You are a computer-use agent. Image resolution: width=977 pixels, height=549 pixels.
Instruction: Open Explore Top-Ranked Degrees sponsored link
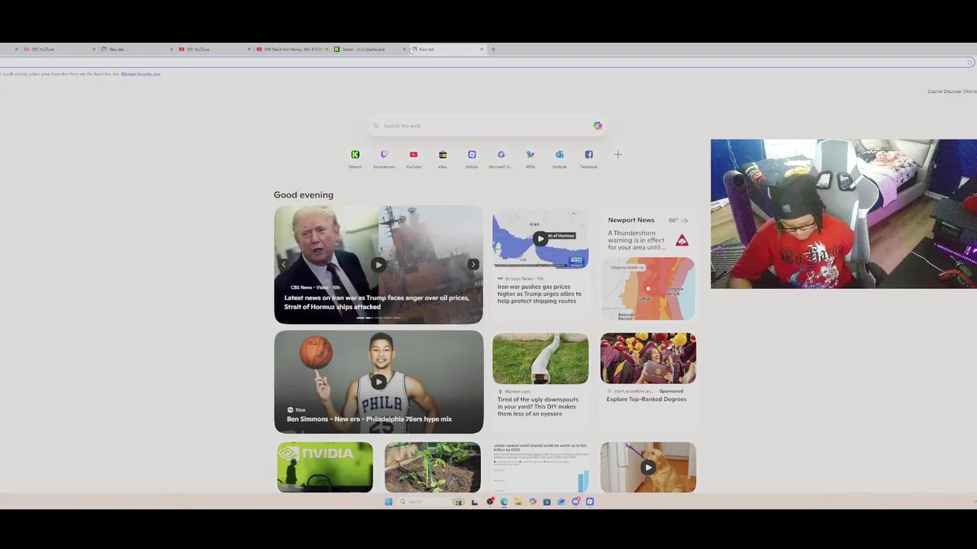click(646, 399)
